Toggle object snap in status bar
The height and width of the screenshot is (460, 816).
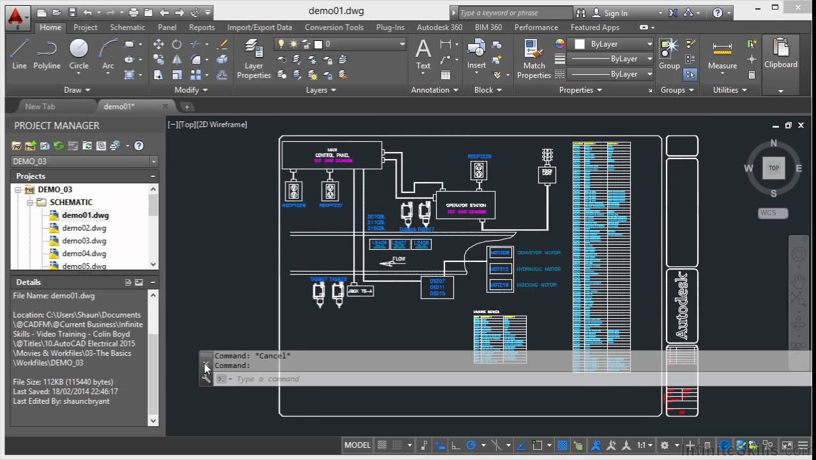(538, 445)
